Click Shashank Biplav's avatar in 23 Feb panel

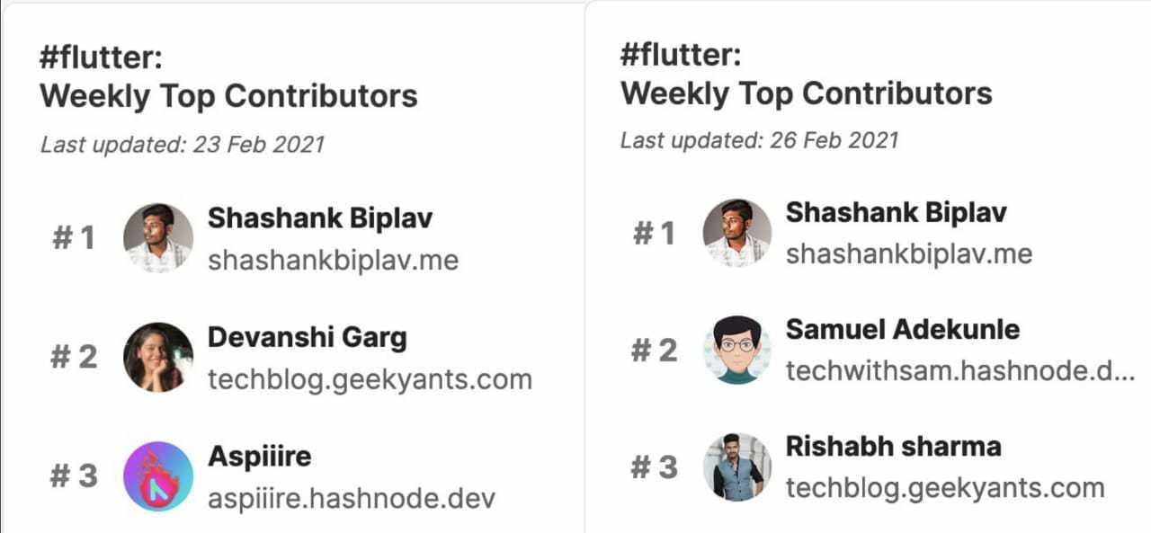[x=158, y=238]
